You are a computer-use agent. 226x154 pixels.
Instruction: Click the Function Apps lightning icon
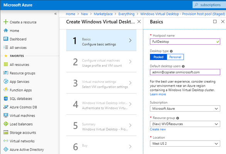[x=6, y=90]
